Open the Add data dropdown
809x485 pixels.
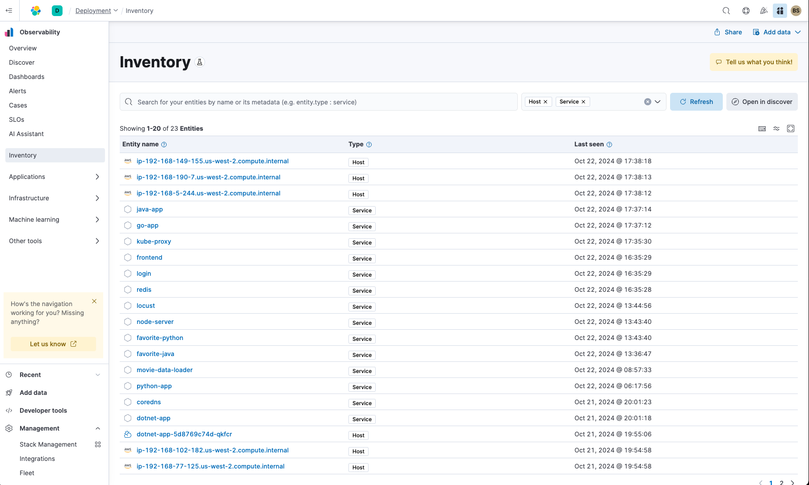(777, 32)
